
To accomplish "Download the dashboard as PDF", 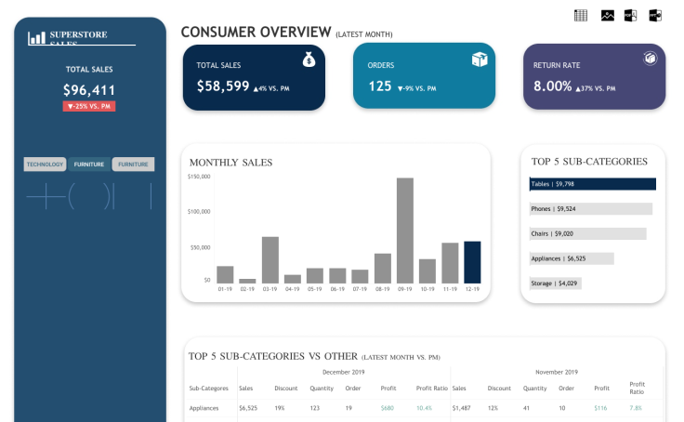I will pyautogui.click(x=630, y=16).
